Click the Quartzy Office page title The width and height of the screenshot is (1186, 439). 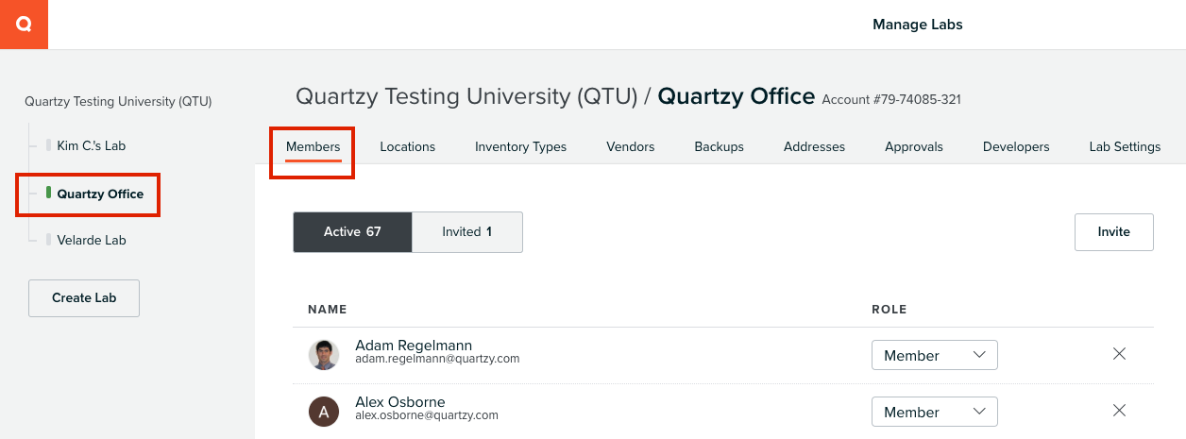tap(737, 96)
